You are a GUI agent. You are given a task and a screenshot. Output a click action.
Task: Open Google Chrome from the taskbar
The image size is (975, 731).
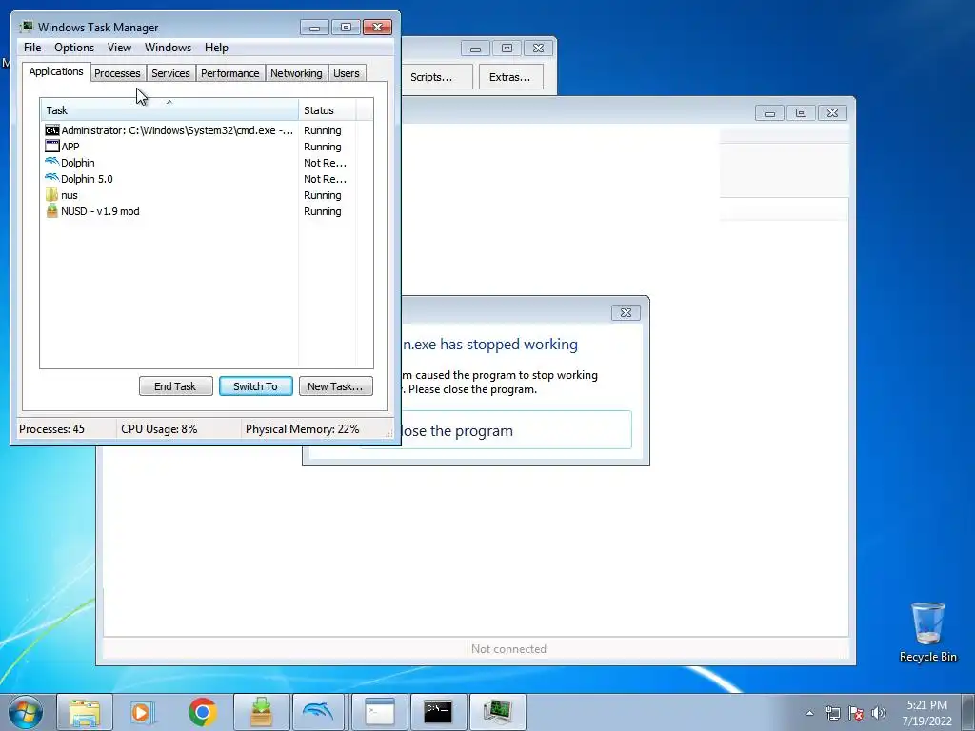click(203, 712)
